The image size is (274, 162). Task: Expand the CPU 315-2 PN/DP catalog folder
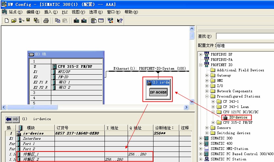[213, 123]
